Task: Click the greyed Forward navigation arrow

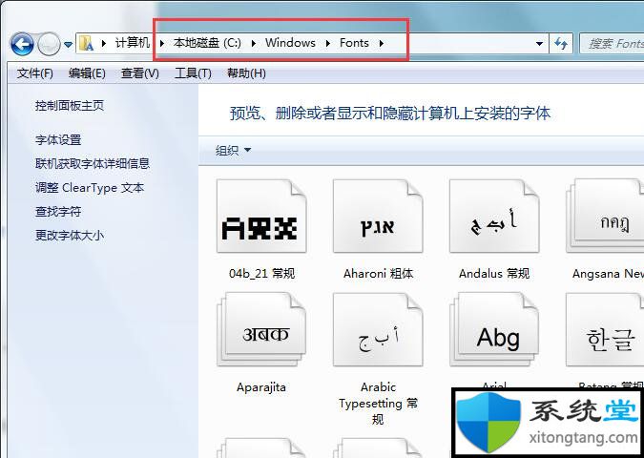Action: [49, 44]
